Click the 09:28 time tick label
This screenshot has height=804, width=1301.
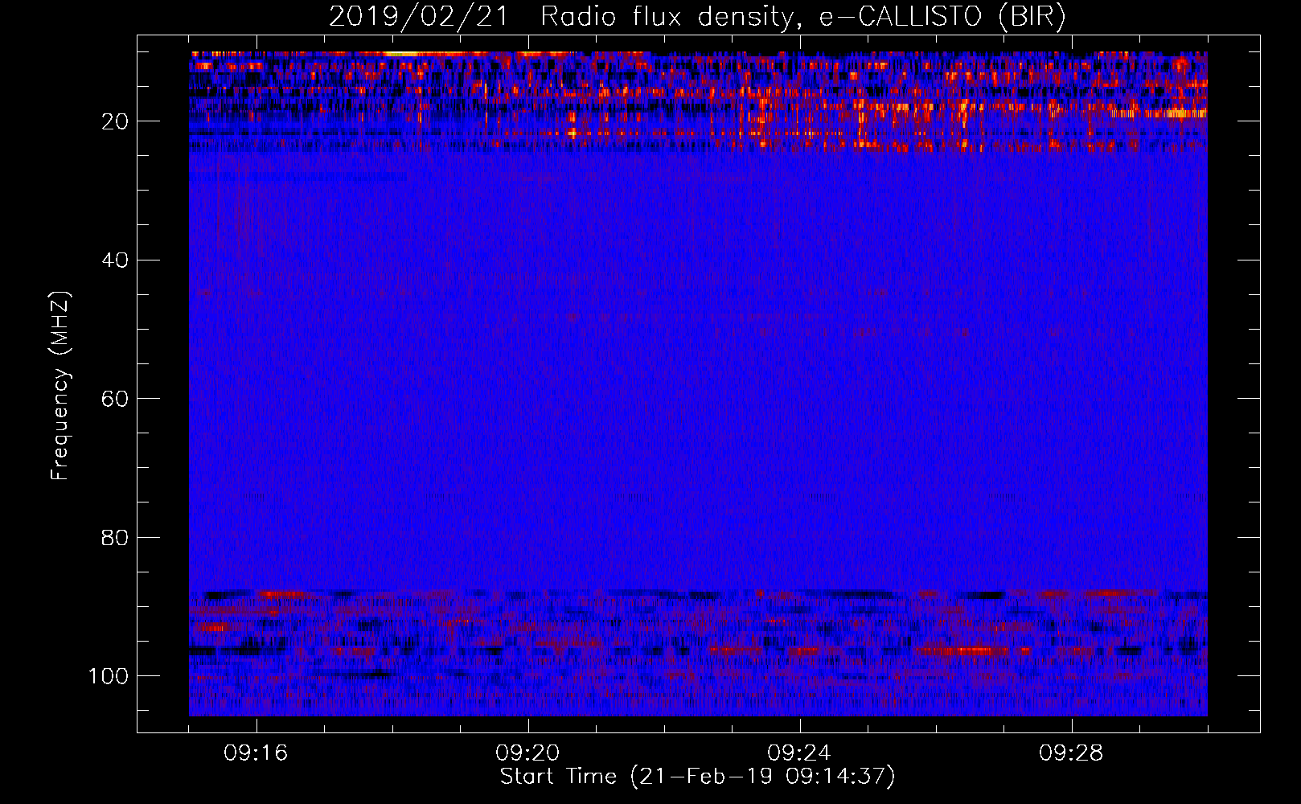[1072, 753]
